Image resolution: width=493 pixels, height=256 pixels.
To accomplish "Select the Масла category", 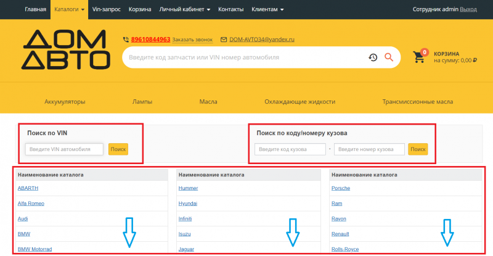I will coord(208,102).
